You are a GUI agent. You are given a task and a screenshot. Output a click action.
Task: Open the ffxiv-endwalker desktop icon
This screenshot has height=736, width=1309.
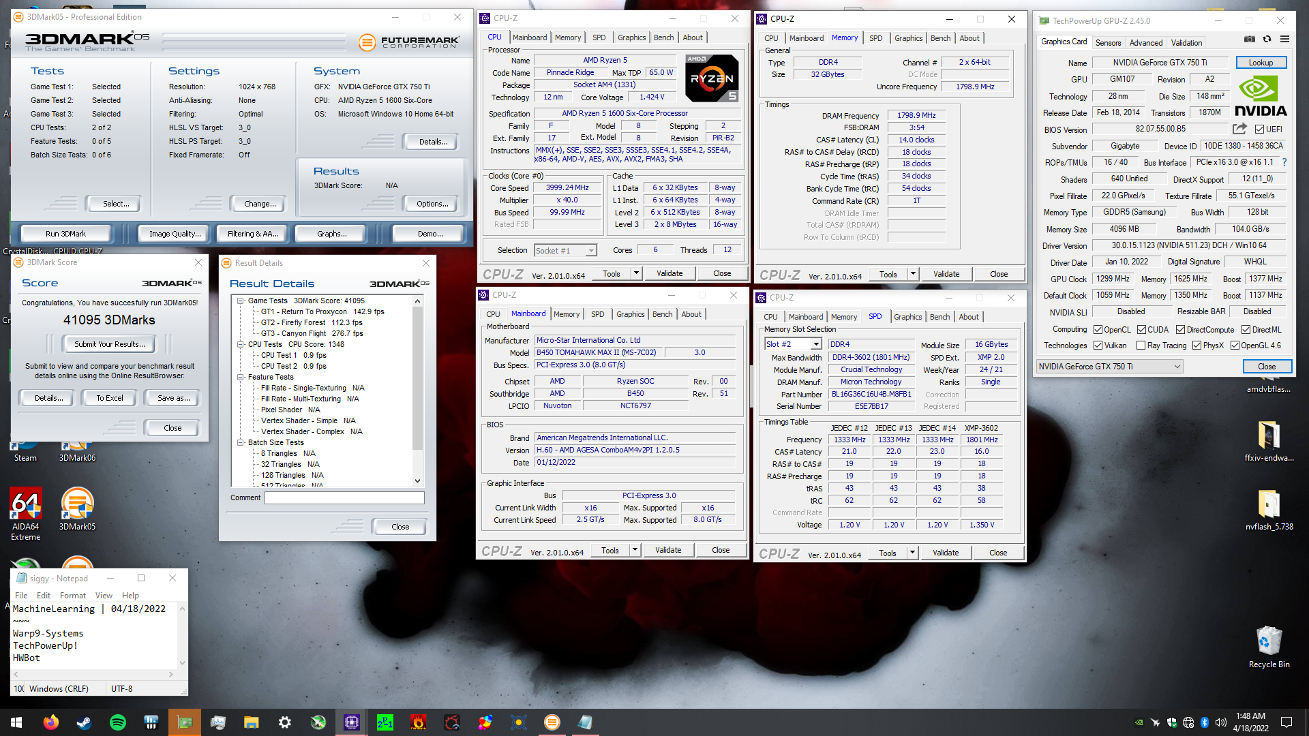1269,441
